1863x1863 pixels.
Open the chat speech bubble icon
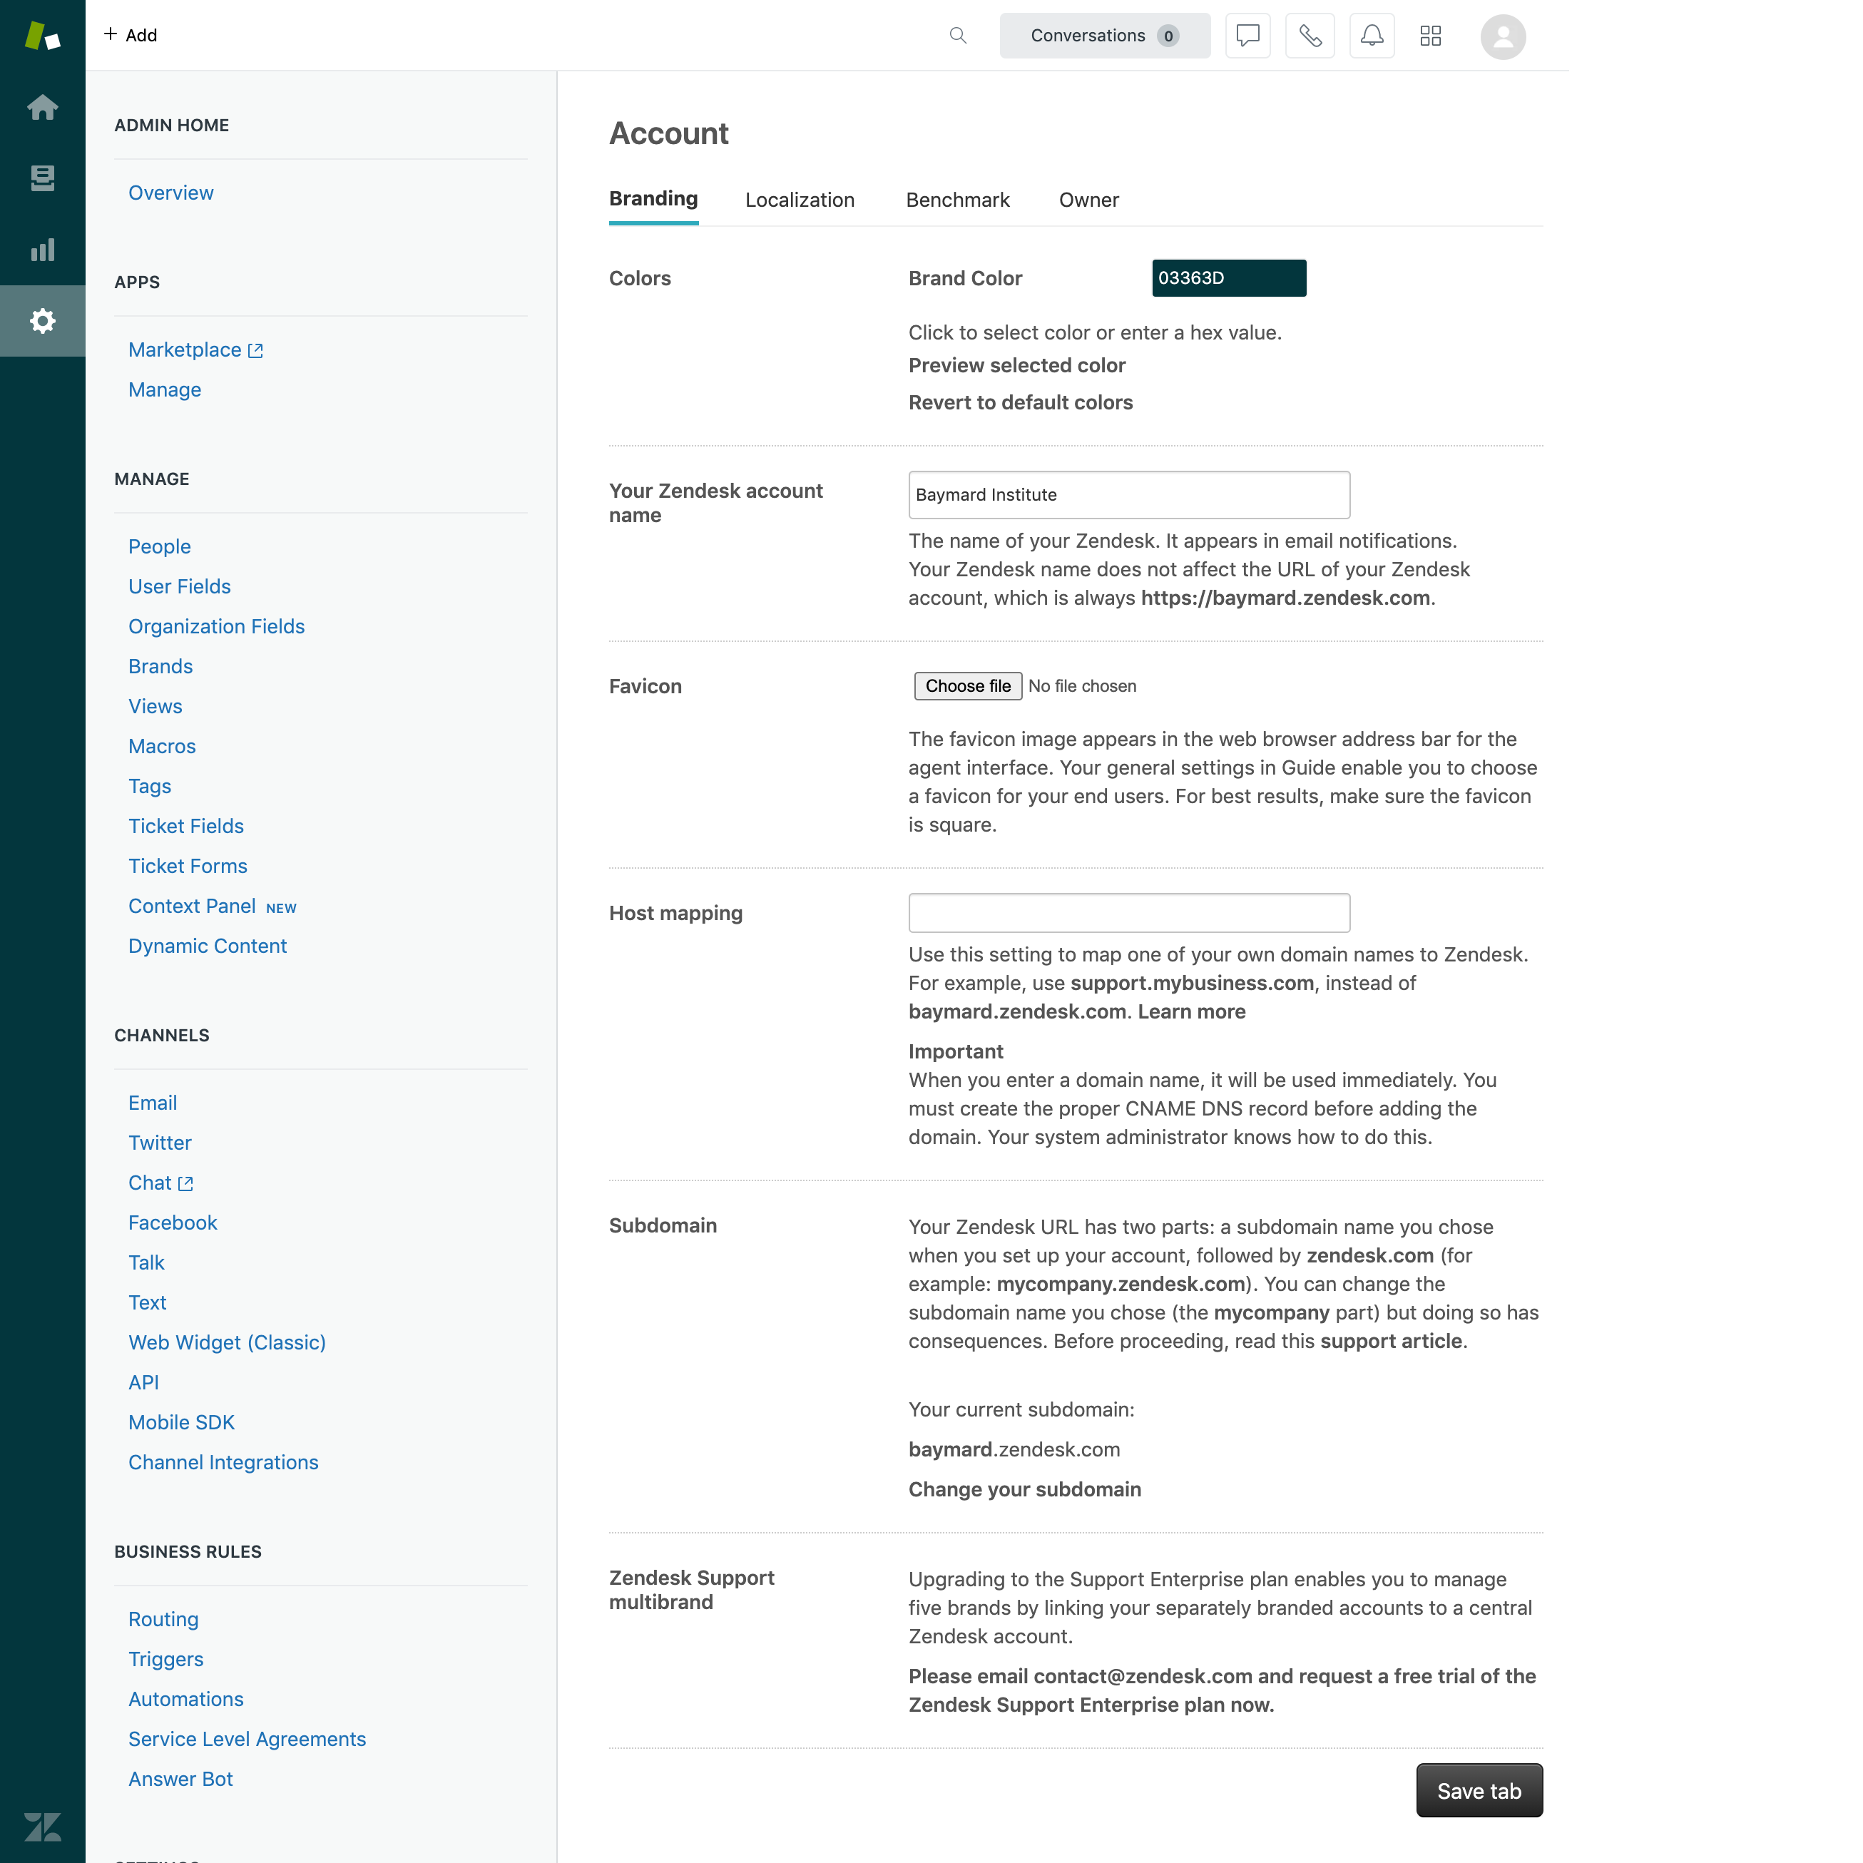[x=1247, y=36]
